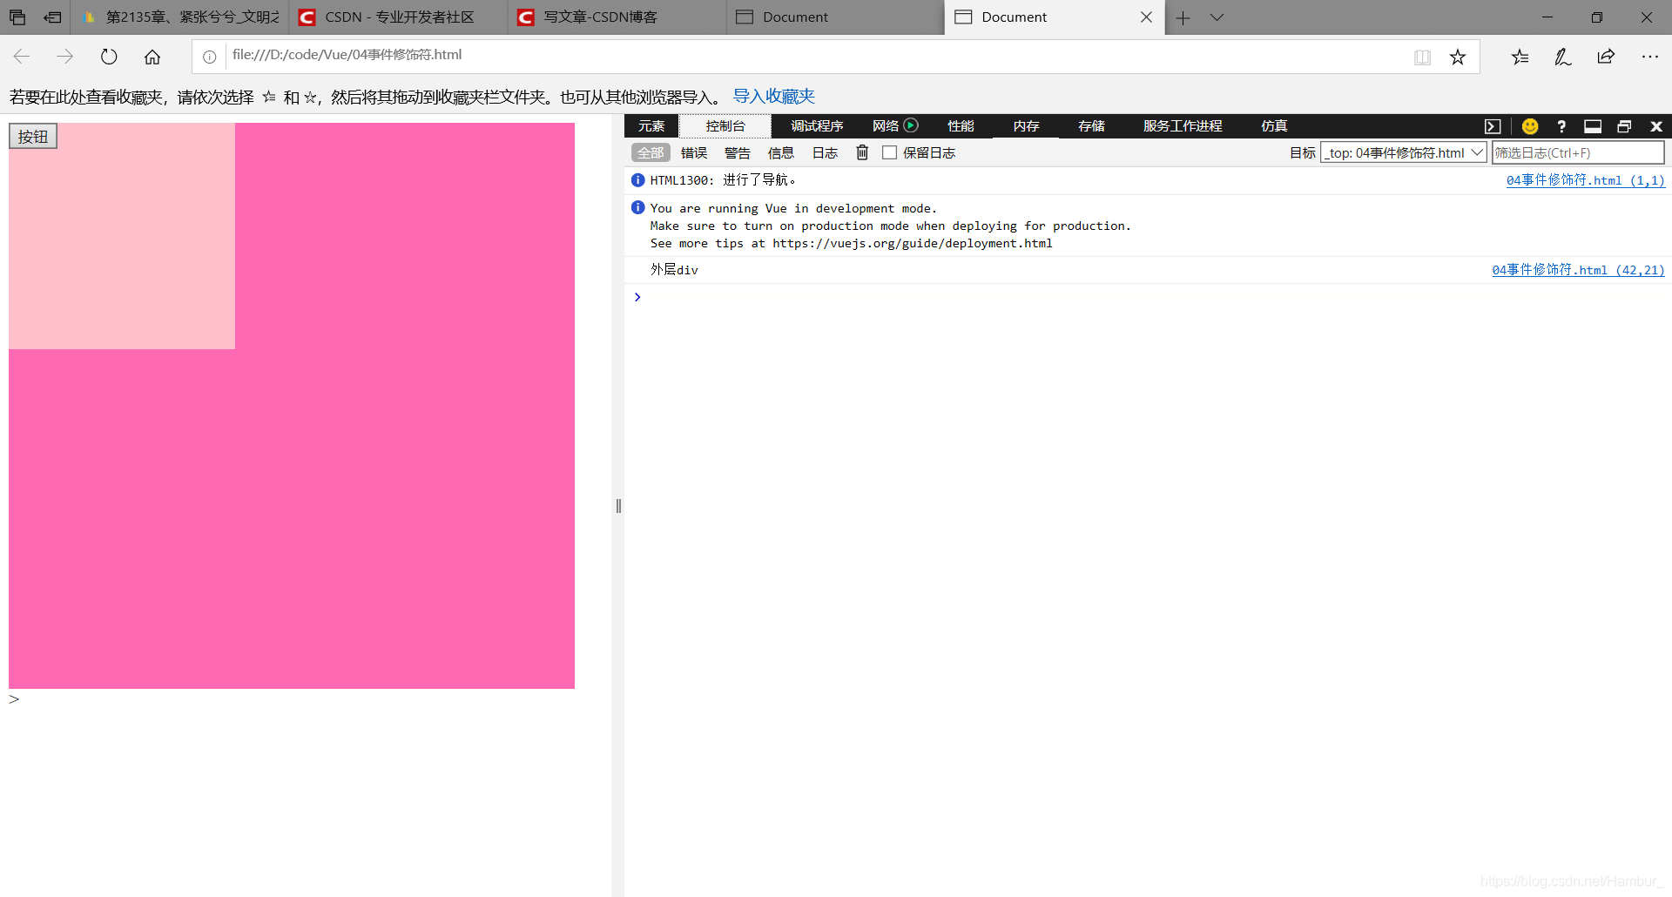Screen dimensions: 1672x897
Task: Switch to the 内存 DevTools tab
Action: click(x=1026, y=126)
